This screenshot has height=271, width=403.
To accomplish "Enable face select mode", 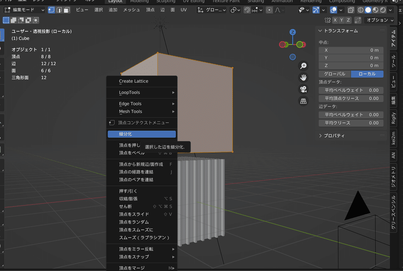I will click(x=66, y=10).
